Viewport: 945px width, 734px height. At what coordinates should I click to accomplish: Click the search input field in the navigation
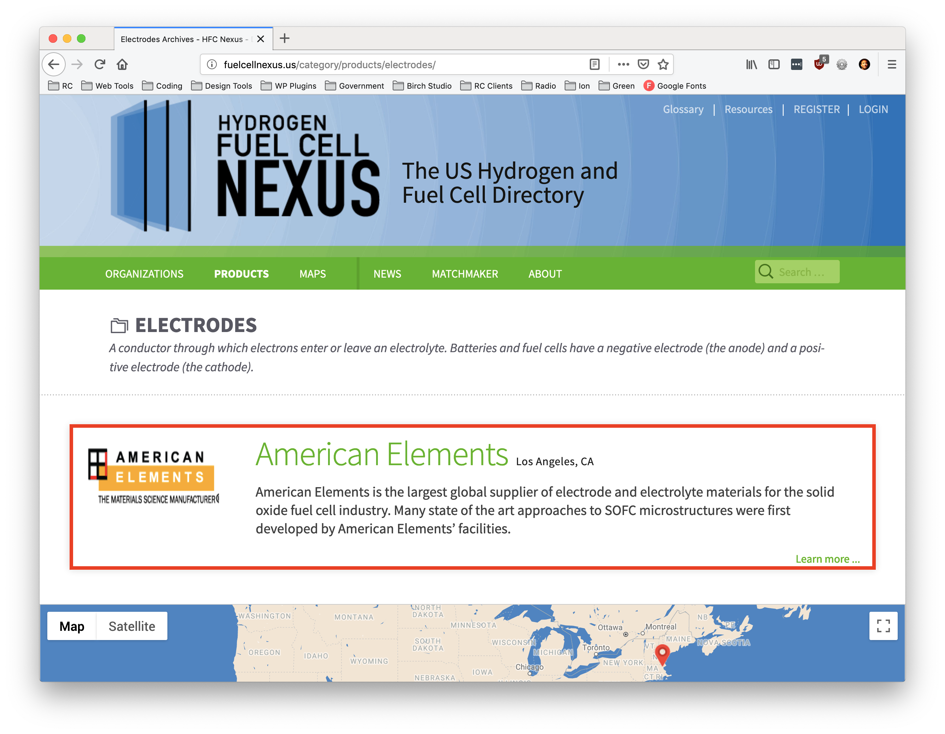[x=797, y=274]
